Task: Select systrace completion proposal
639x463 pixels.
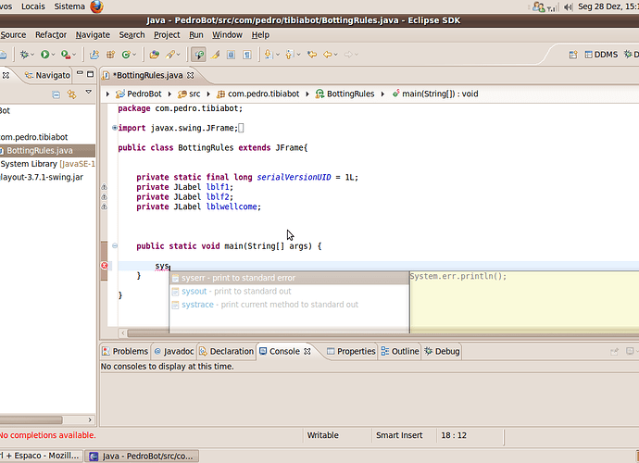Action: [x=289, y=305]
